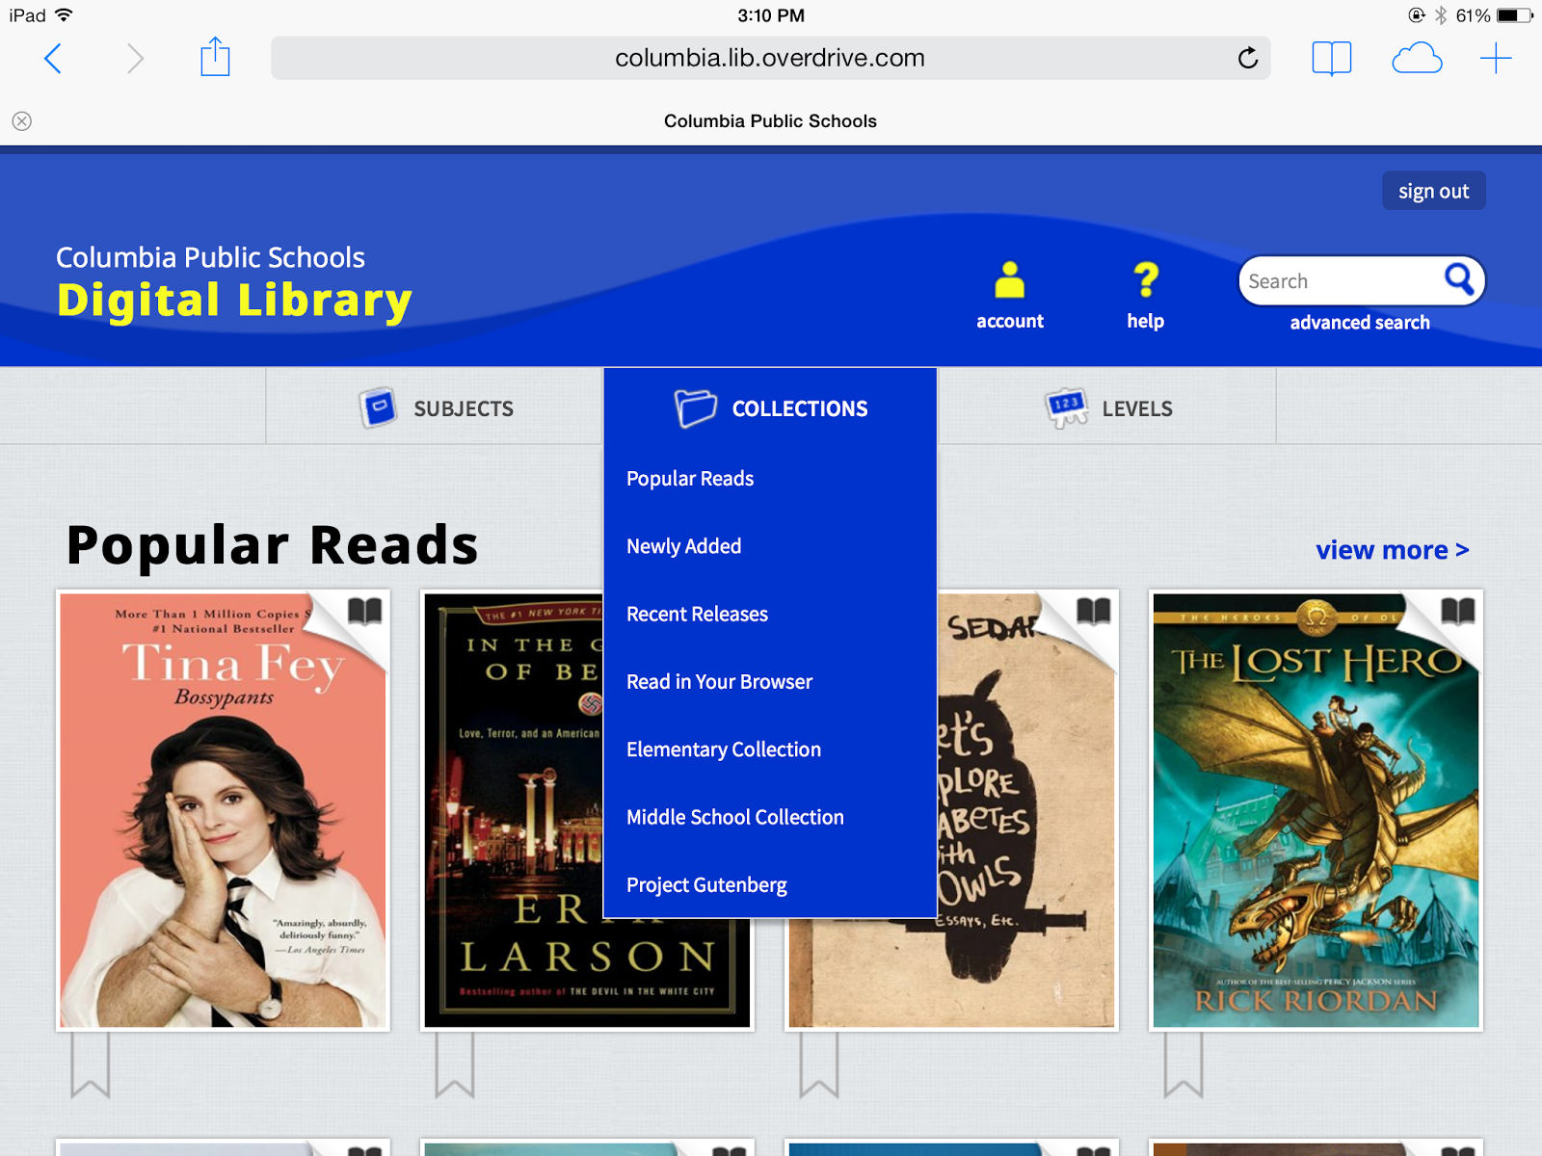Image resolution: width=1542 pixels, height=1156 pixels.
Task: Open the Bossypants book cover
Action: coord(224,810)
